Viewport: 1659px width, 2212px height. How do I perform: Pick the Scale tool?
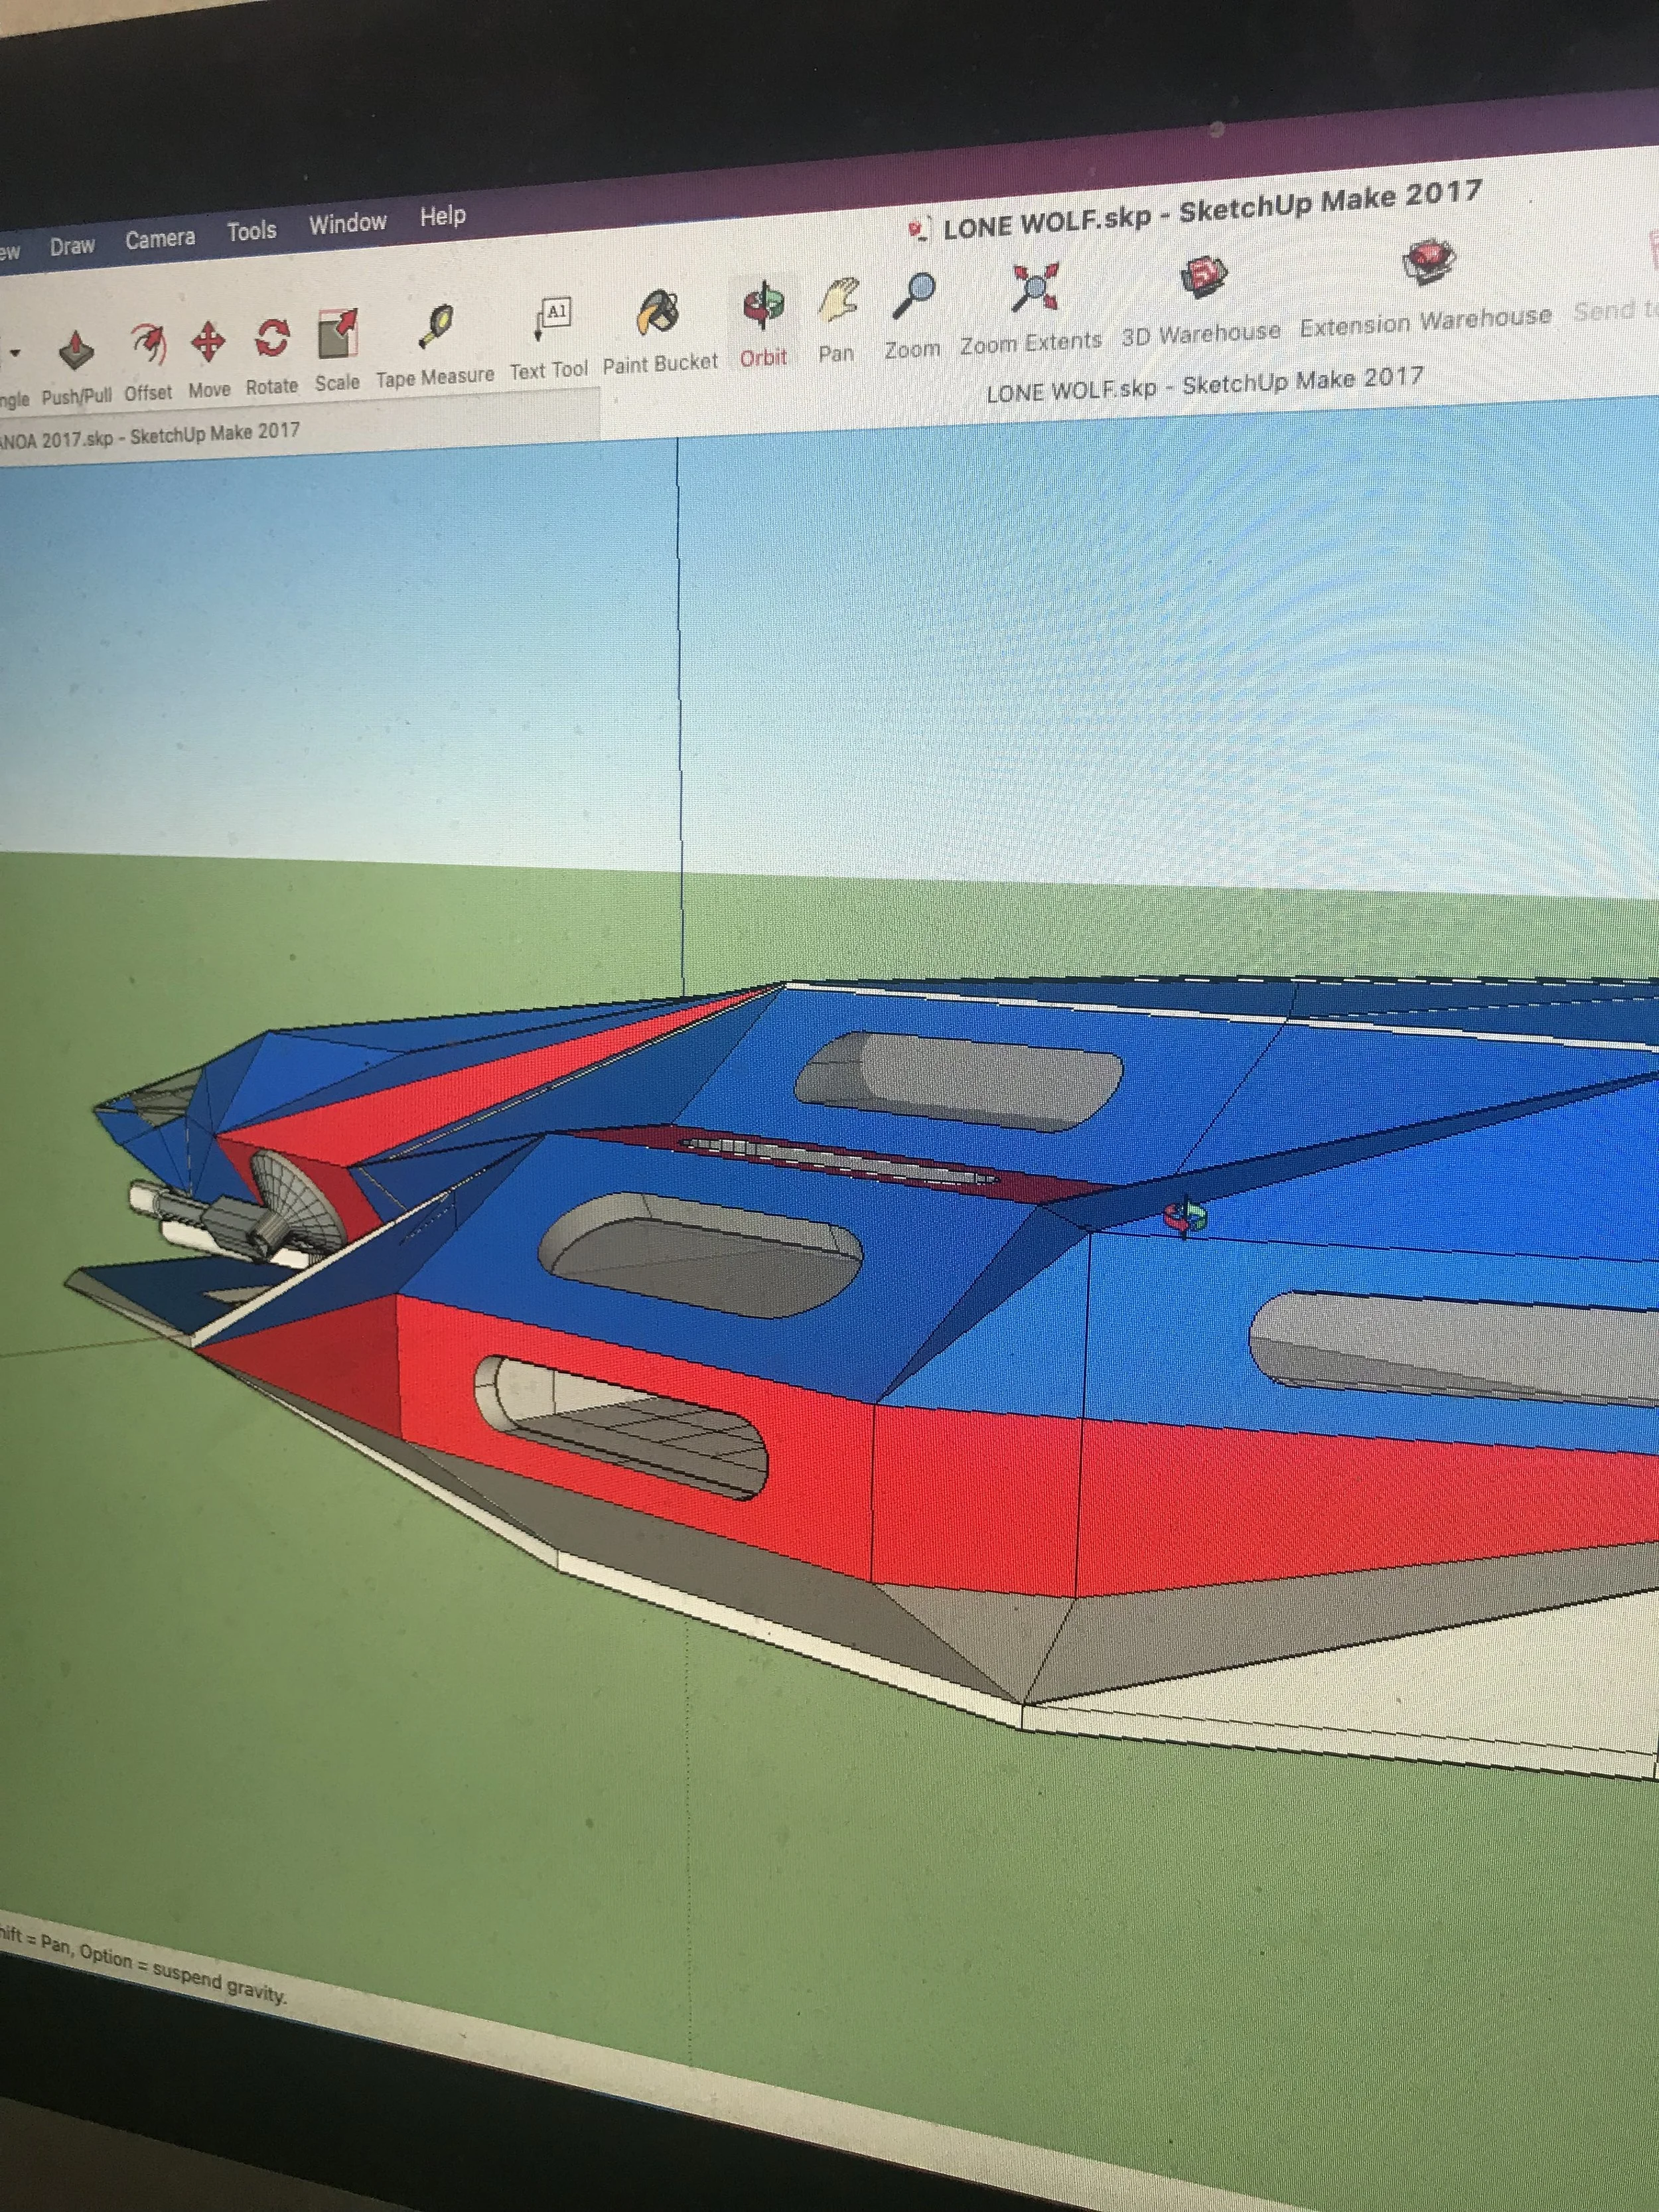pyautogui.click(x=337, y=334)
